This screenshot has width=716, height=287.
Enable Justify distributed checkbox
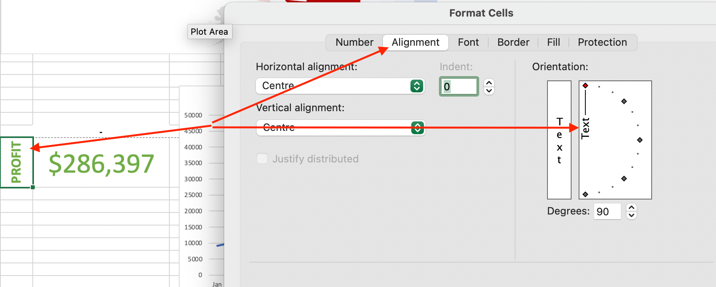tap(262, 159)
